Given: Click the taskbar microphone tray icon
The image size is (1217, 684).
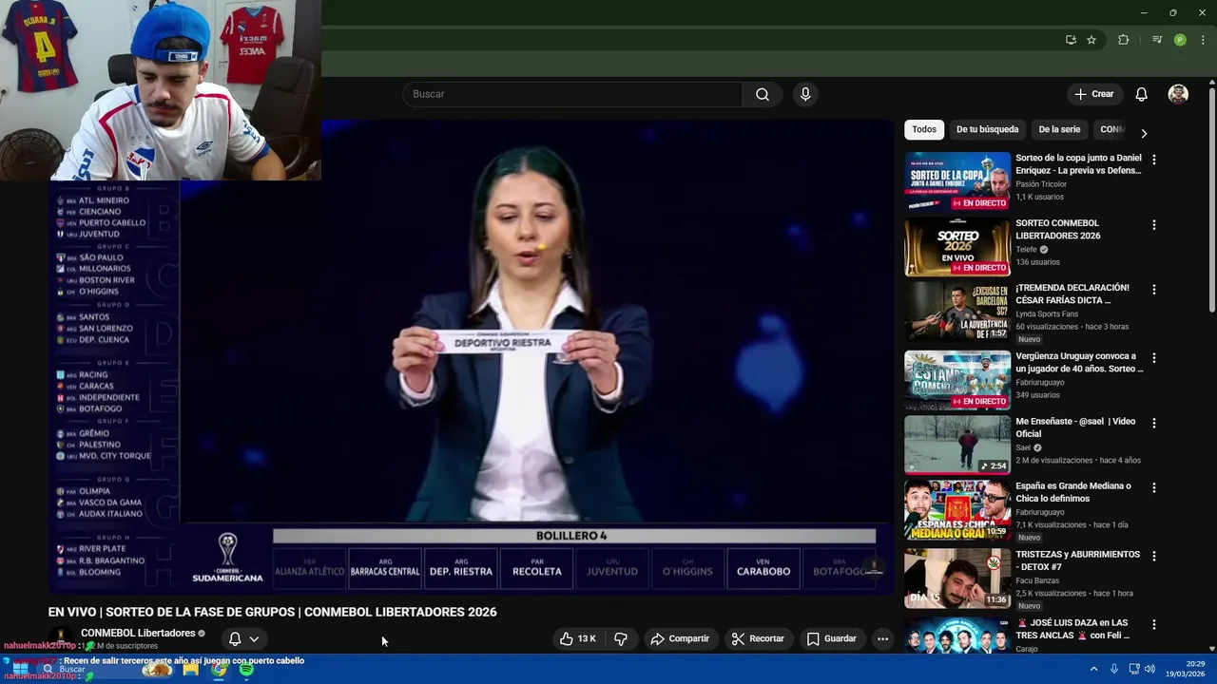Looking at the screenshot, I should click(x=1114, y=670).
